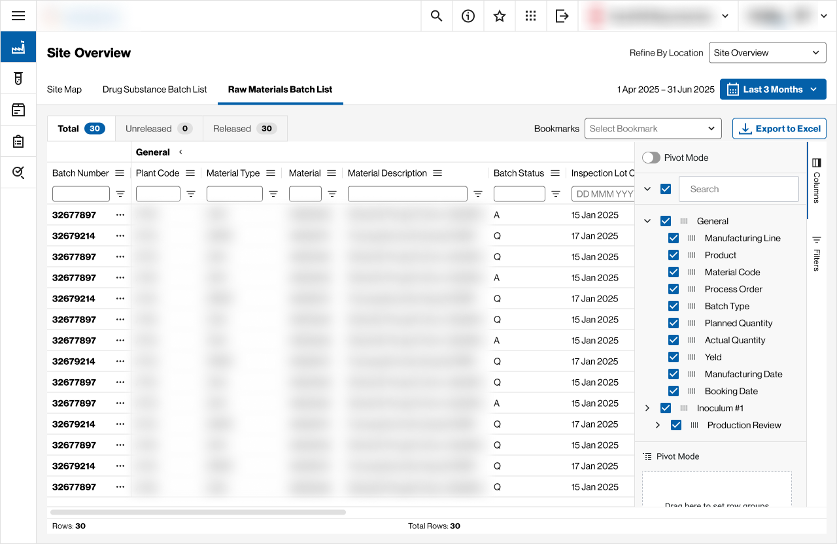Open the apps grid icon
Viewport: 837px width, 544px height.
point(531,16)
